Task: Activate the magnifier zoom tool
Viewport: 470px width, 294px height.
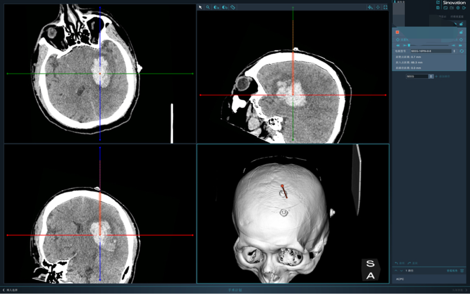Action: coord(208,7)
